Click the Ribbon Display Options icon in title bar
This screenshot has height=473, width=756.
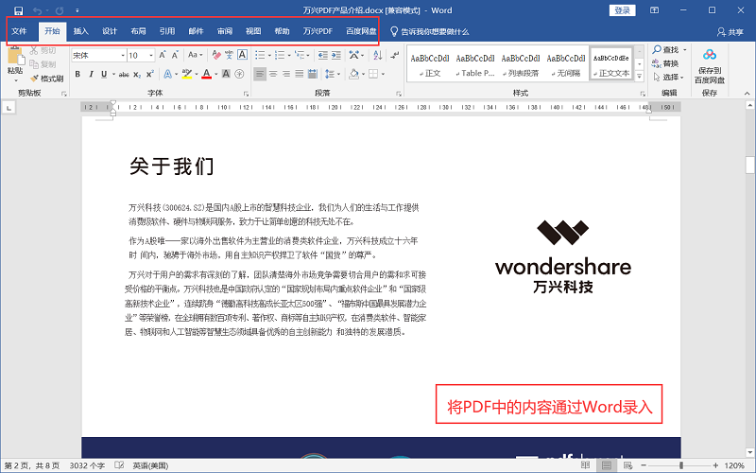[654, 10]
